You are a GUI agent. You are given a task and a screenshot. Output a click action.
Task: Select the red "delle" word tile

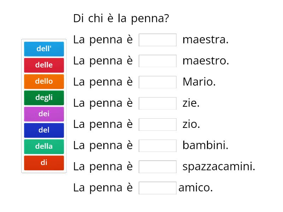point(44,65)
